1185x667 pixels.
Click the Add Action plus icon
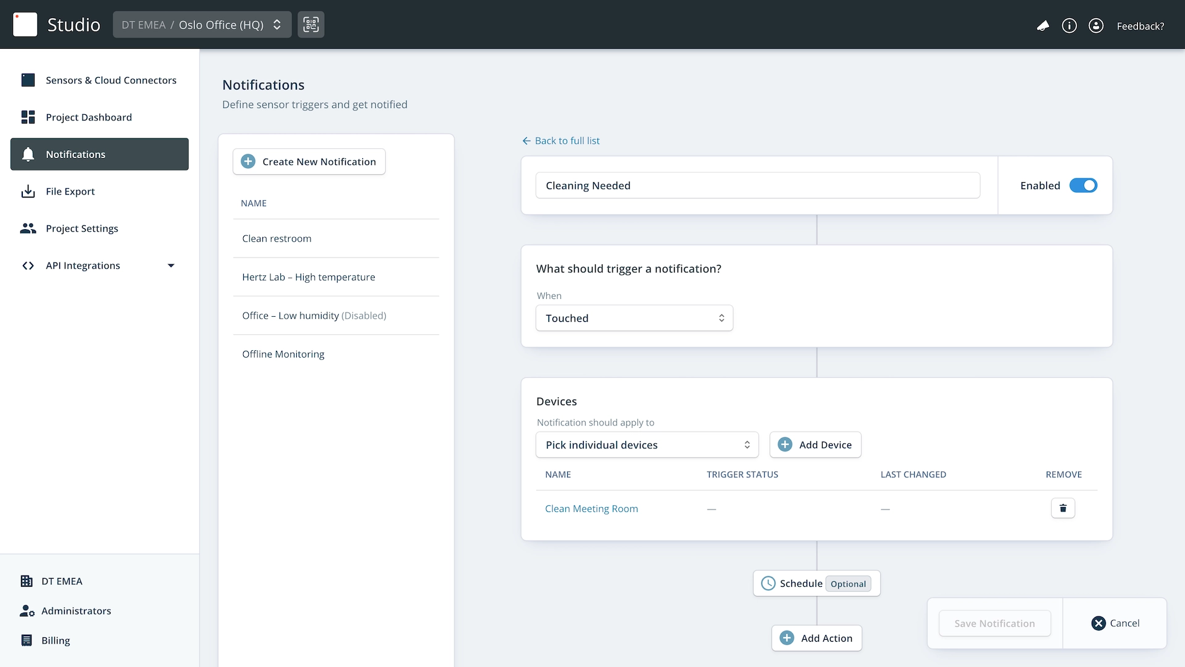[x=787, y=638]
